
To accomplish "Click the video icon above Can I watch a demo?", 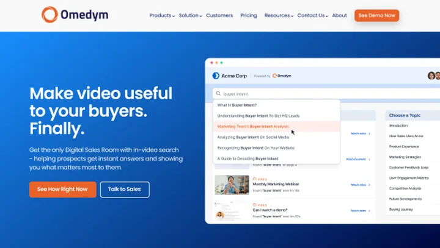I will 255,205.
